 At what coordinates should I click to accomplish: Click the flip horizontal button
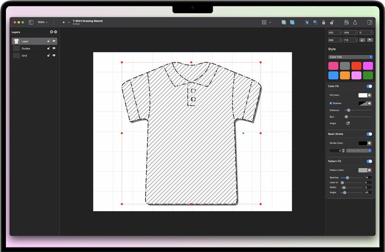[362, 40]
